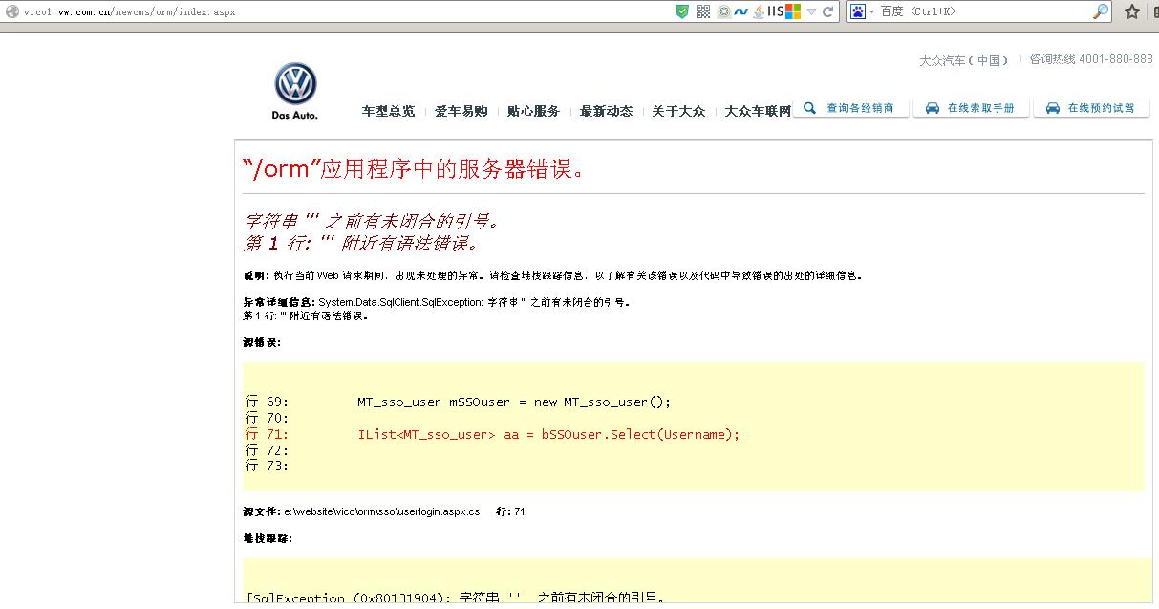Open the QR code icon in address bar
The image size is (1159, 609).
(x=703, y=11)
